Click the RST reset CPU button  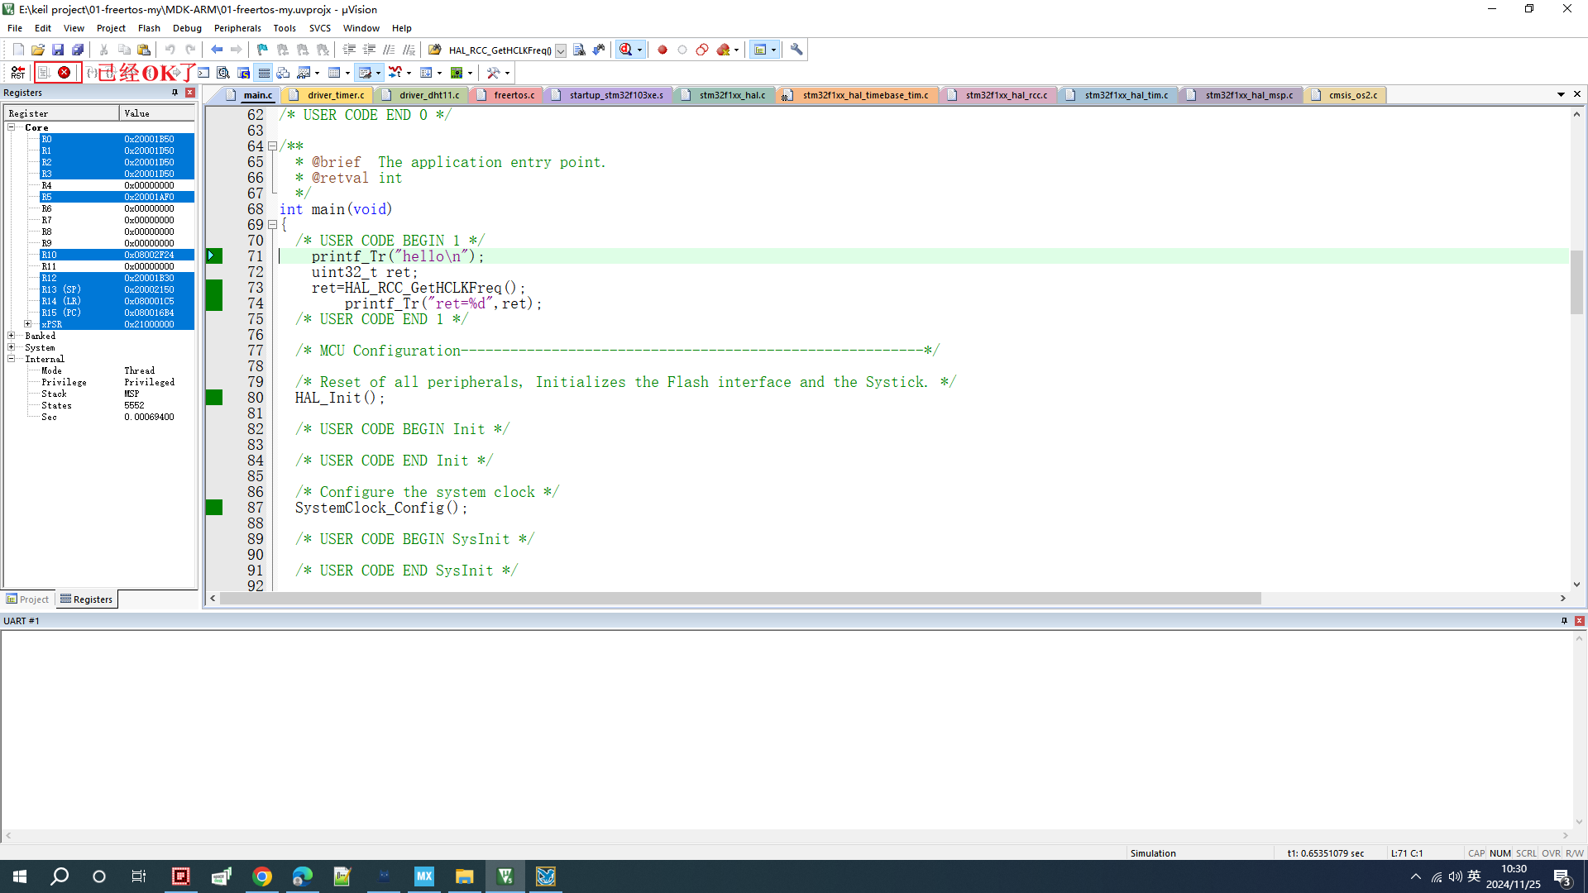pyautogui.click(x=17, y=73)
